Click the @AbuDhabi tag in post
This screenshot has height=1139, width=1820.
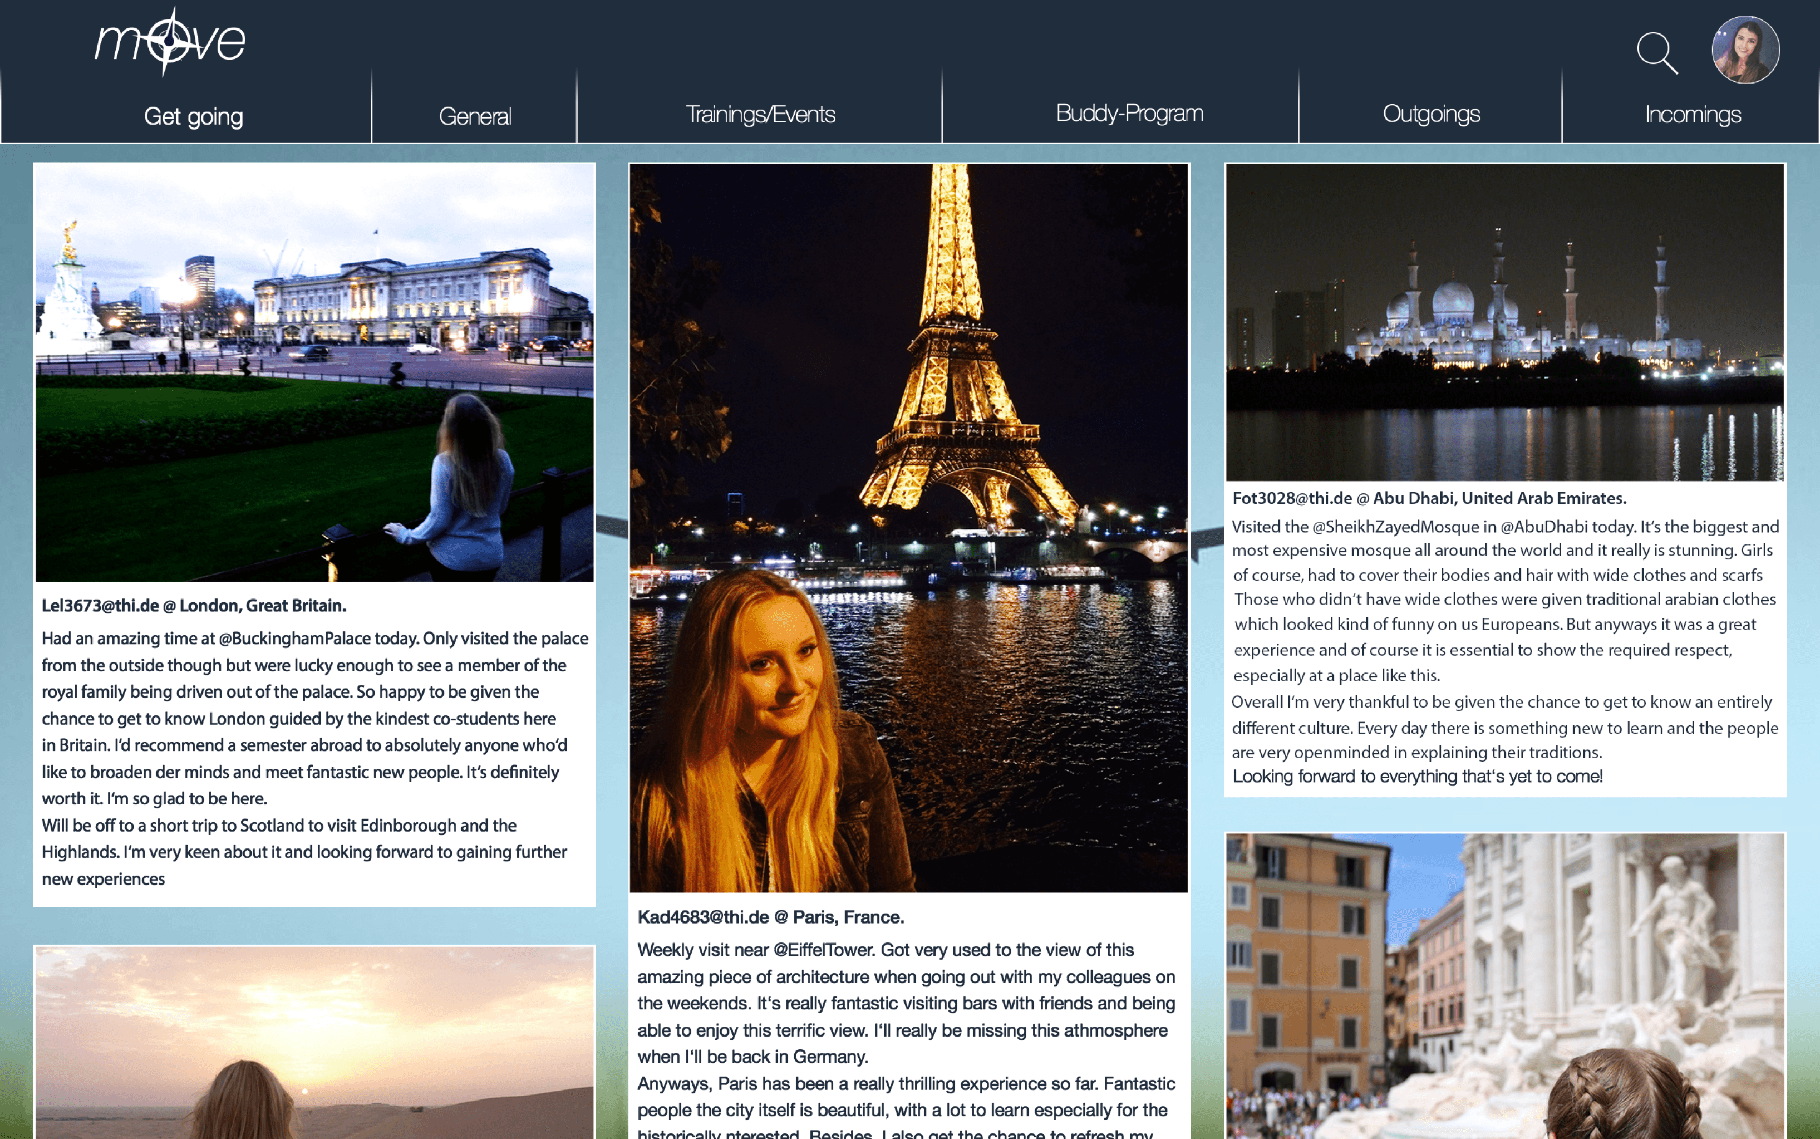[1543, 527]
